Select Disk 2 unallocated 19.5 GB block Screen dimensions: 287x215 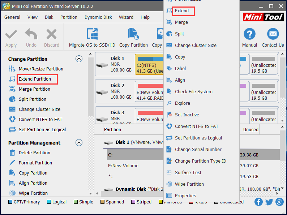click(264, 91)
